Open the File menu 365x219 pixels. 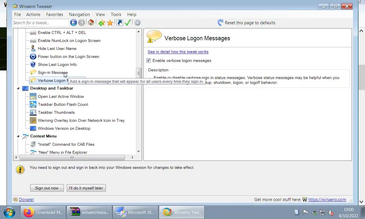pyautogui.click(x=17, y=15)
